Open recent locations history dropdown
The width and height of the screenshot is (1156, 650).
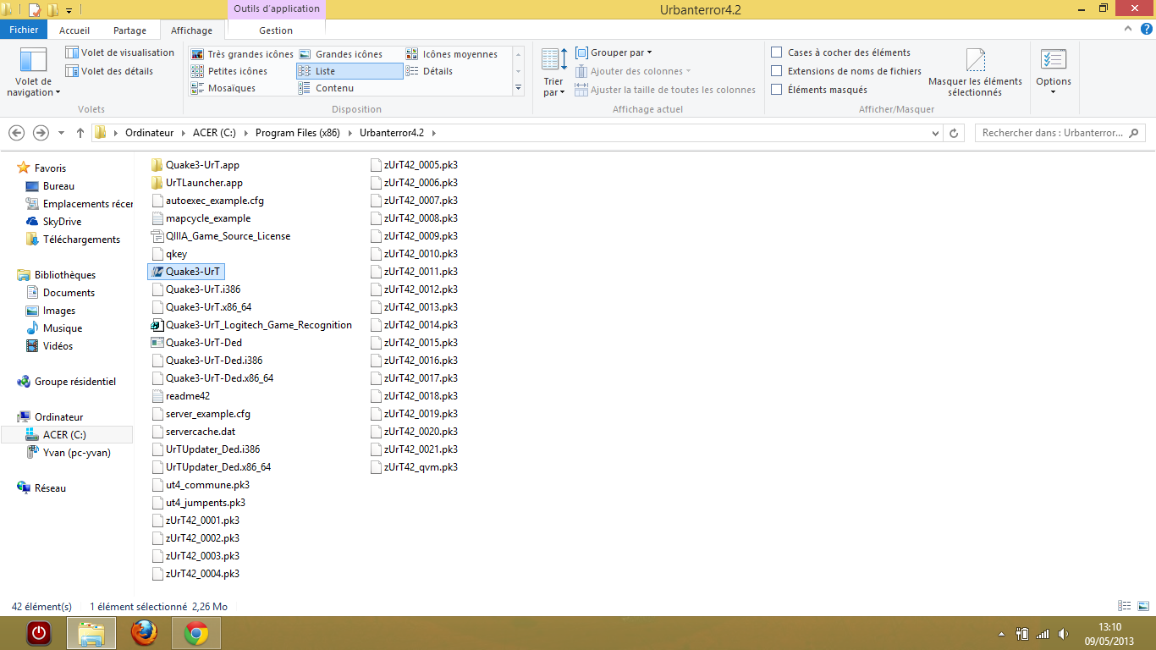coord(61,133)
